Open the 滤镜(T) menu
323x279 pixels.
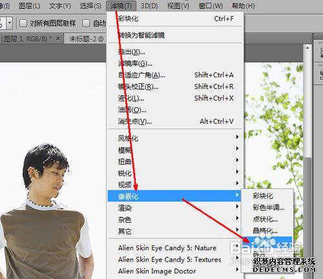click(121, 6)
